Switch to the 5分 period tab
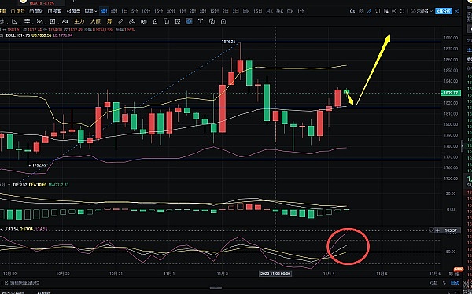Image resolution: width=472 pixels, height=294 pixels. tap(135, 11)
